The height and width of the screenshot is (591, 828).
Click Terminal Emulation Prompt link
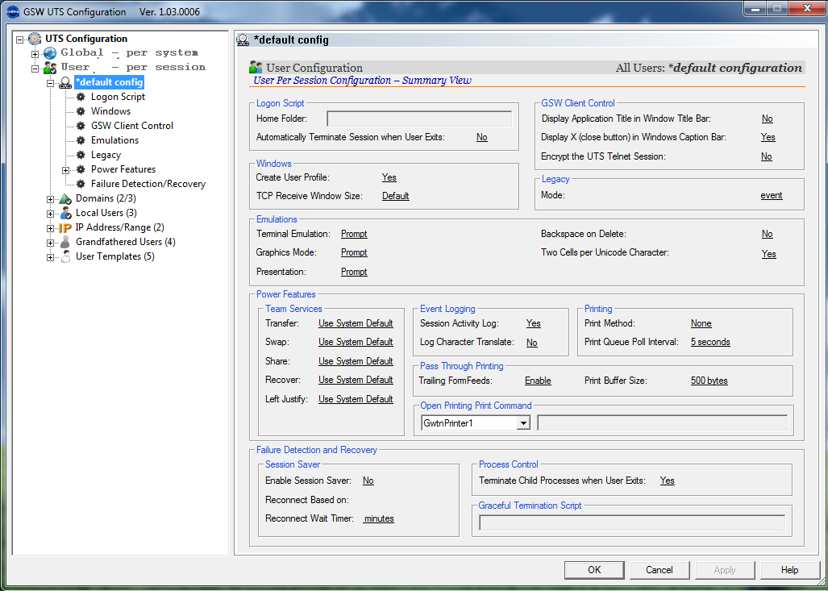(354, 234)
